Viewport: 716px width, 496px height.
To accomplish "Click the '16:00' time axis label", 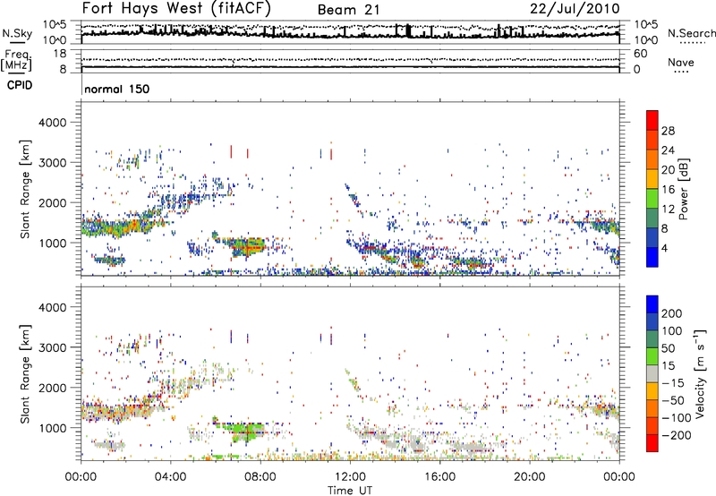I will point(439,477).
